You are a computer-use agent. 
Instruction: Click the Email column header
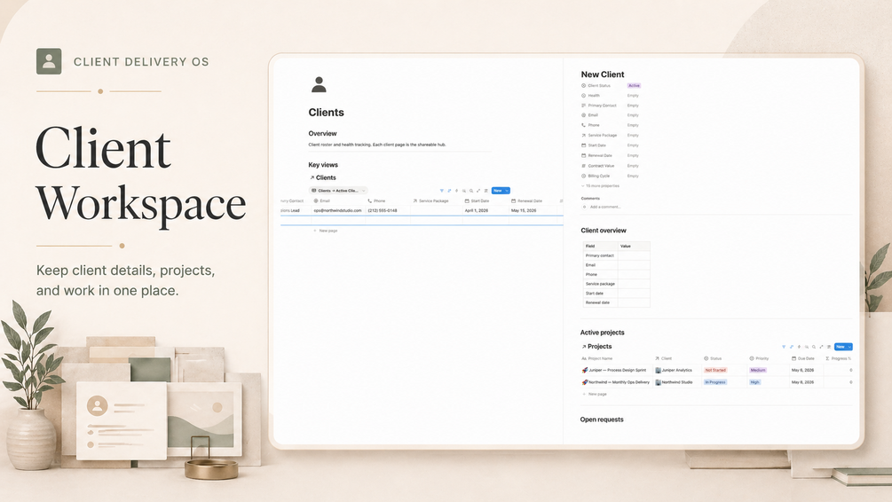pyautogui.click(x=322, y=200)
